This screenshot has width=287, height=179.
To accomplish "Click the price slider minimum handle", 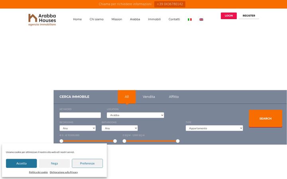I will point(61,141).
